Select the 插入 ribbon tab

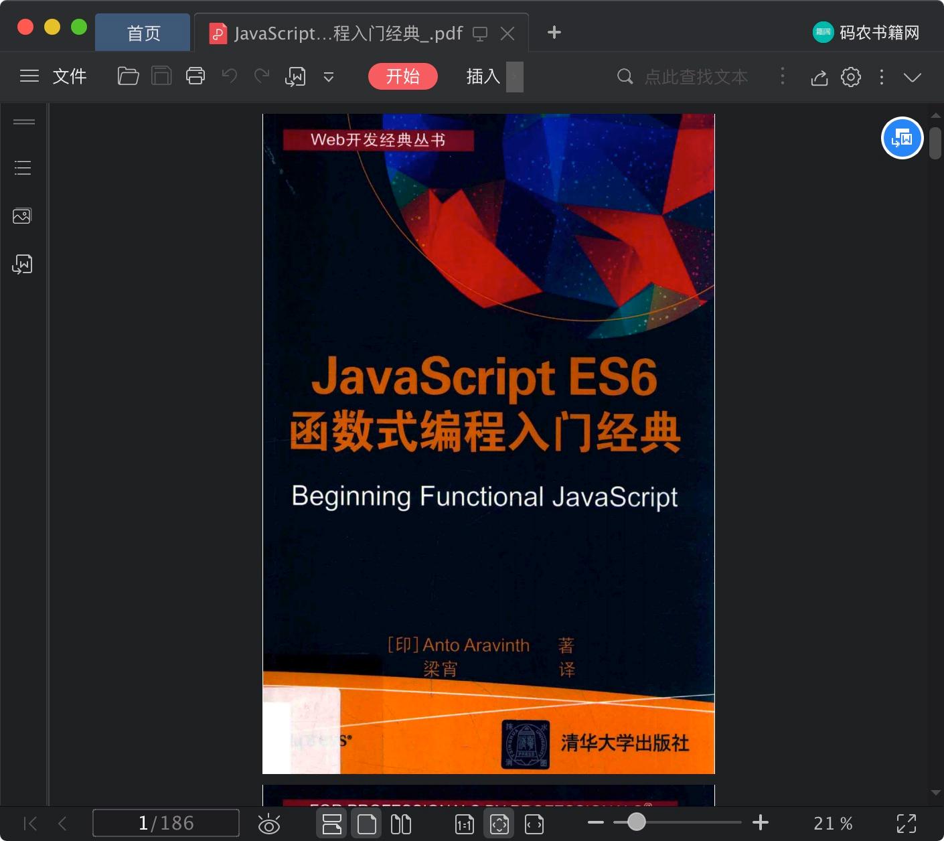[x=483, y=76]
